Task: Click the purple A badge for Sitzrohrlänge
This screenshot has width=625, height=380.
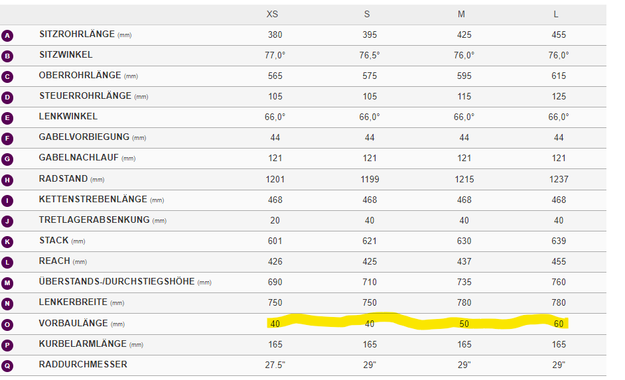Action: [7, 36]
